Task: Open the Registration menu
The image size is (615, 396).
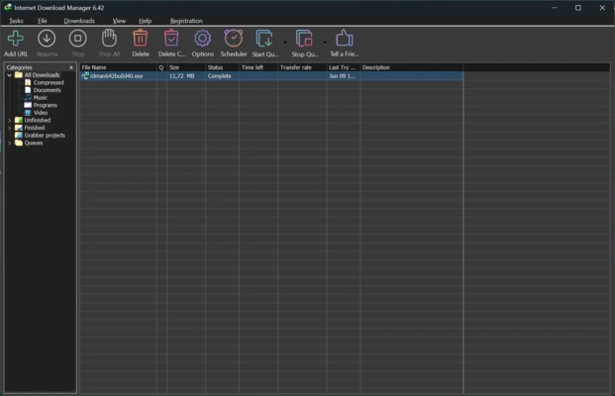Action: pyautogui.click(x=186, y=21)
